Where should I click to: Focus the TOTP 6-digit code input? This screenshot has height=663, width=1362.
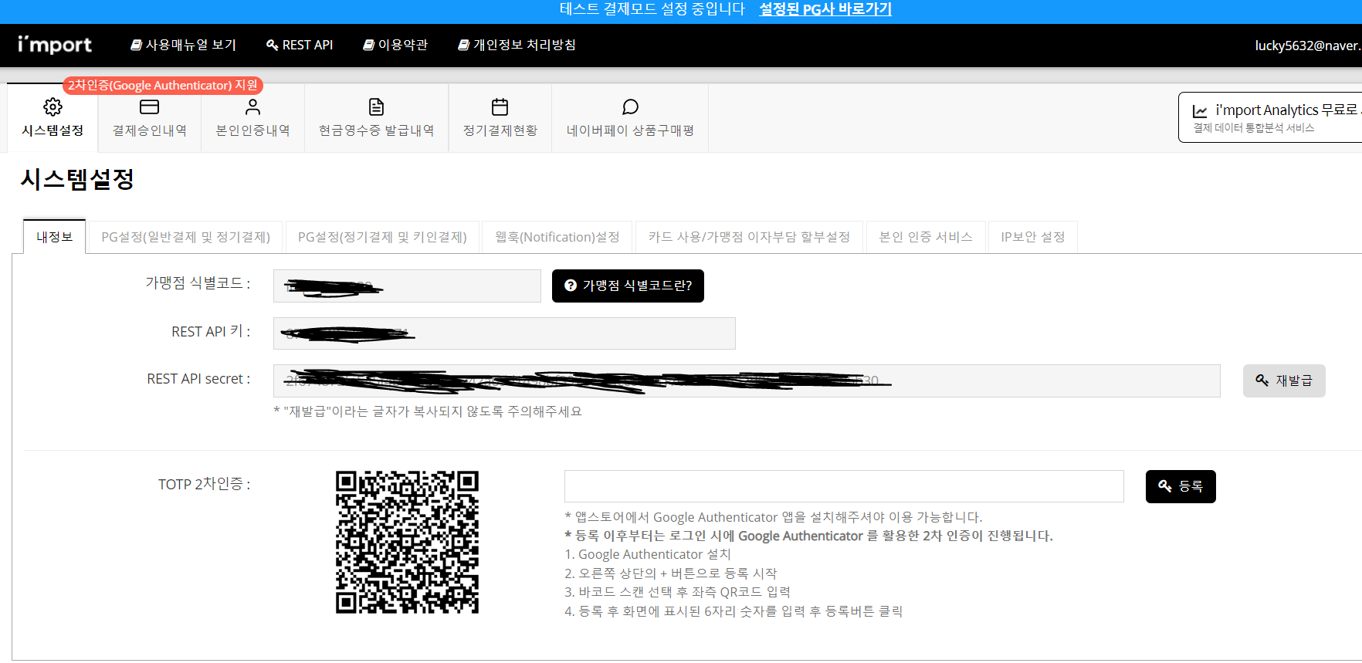[844, 486]
